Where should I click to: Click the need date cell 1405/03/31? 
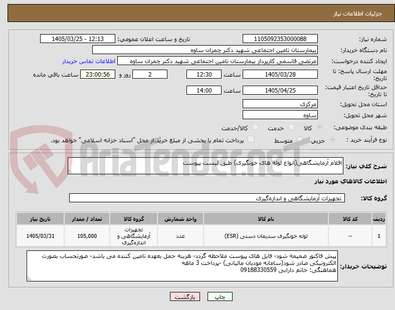tap(40, 236)
